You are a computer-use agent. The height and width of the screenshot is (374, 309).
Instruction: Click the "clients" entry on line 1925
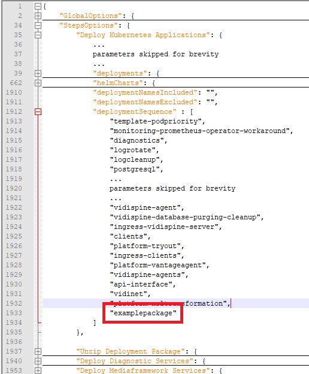(128, 236)
